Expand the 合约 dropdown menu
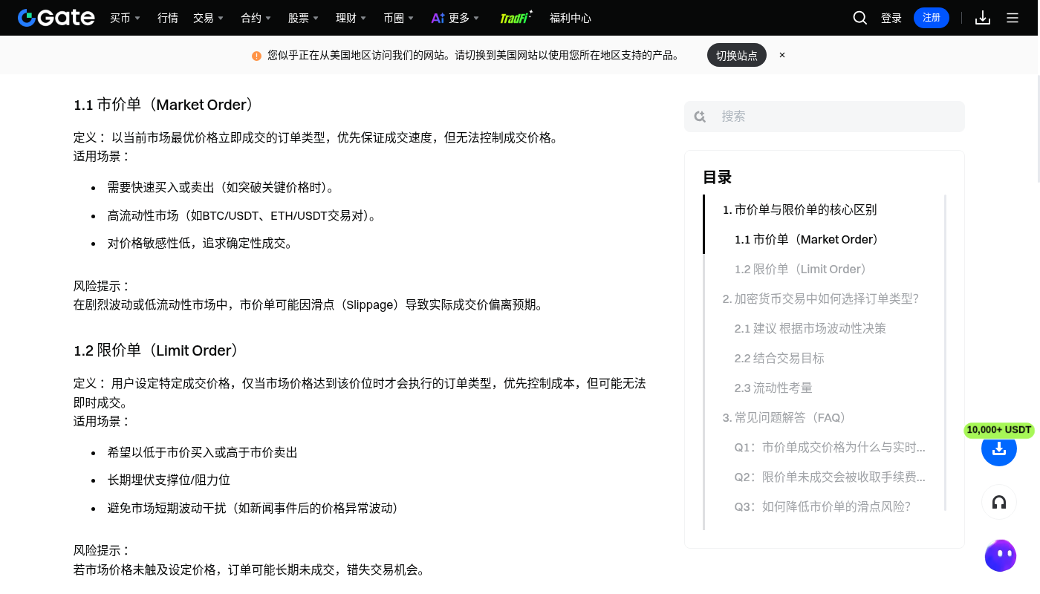This screenshot has height=594, width=1040. 256,18
